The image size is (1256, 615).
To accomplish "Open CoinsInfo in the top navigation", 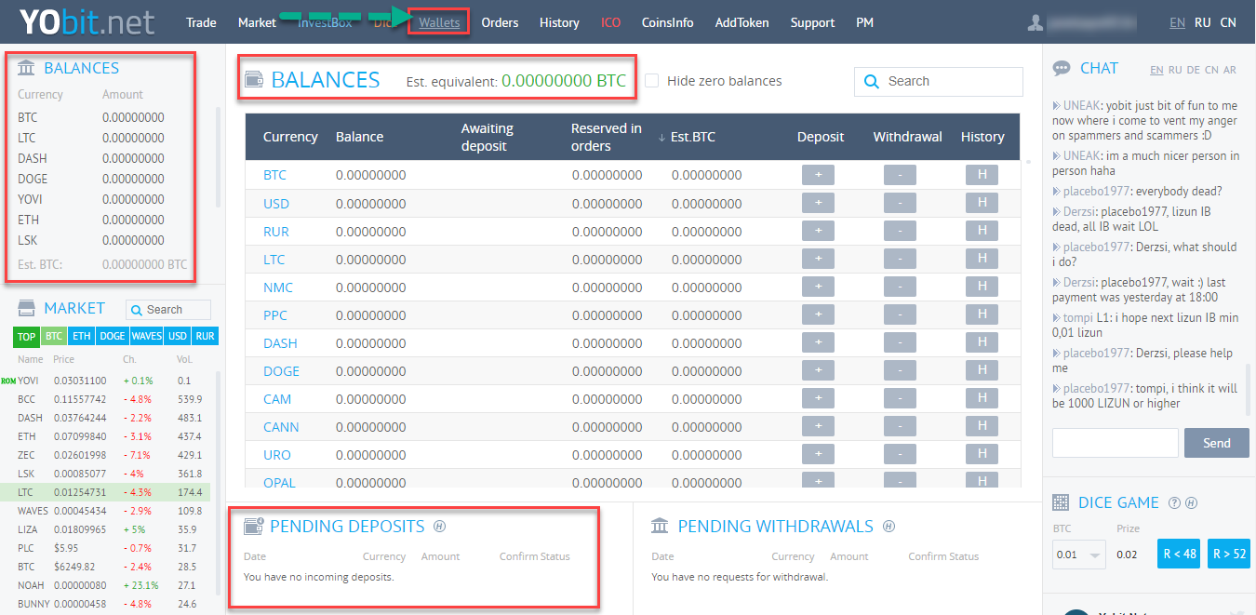I will tap(668, 22).
